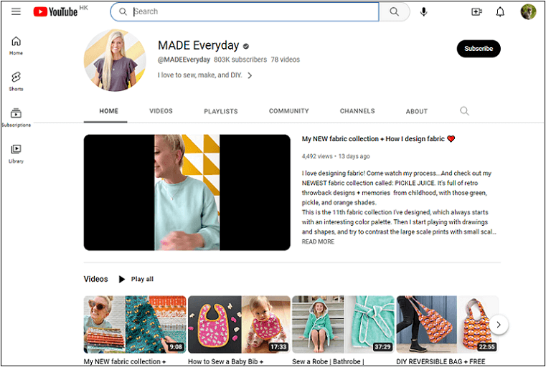Viewport: 546px width, 367px height.
Task: Click the '78 videos' text
Action: click(285, 59)
